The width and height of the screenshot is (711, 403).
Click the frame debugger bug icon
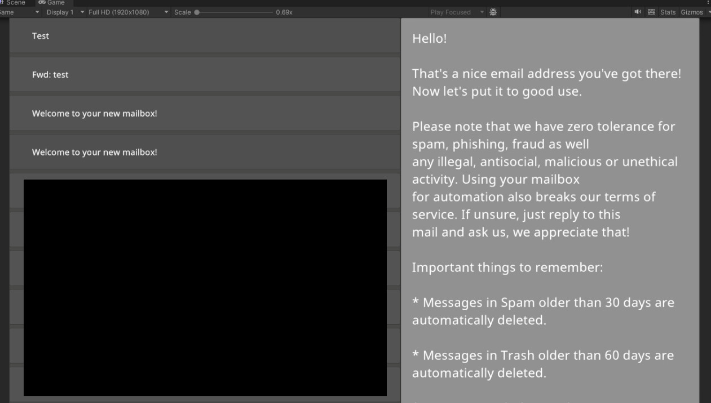pos(493,12)
